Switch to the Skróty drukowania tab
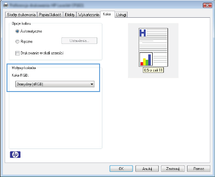The image size is (215, 177). pyautogui.click(x=21, y=15)
